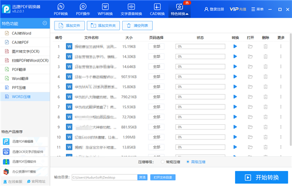Open CAD转换 tab
The height and width of the screenshot is (186, 292).
point(157,9)
